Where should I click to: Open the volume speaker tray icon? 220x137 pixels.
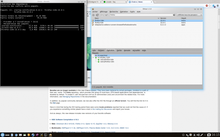coord(198,135)
